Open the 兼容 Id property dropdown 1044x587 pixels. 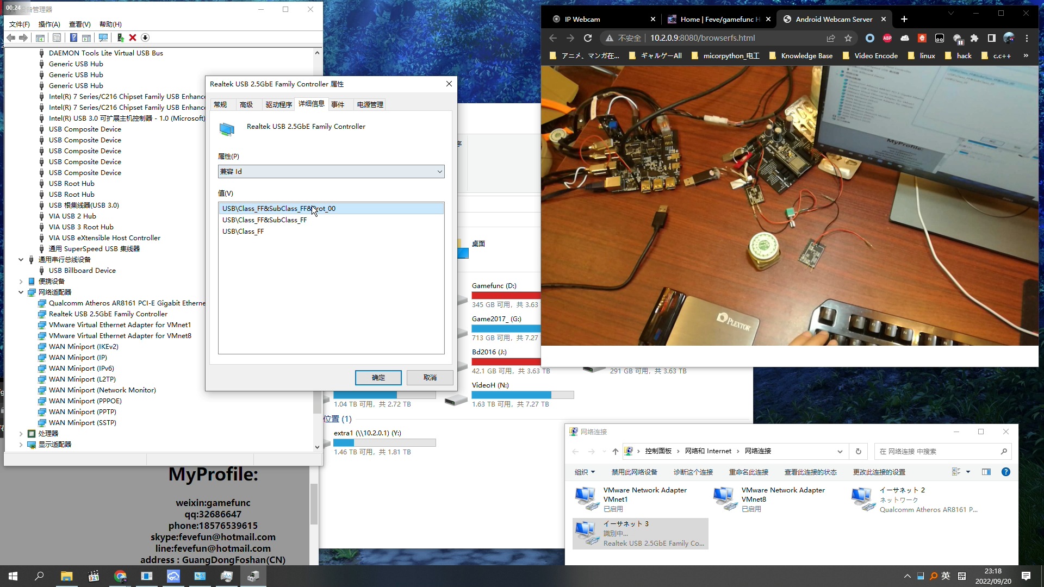point(331,171)
